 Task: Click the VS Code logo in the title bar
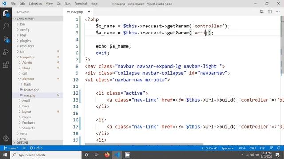point(4,4)
